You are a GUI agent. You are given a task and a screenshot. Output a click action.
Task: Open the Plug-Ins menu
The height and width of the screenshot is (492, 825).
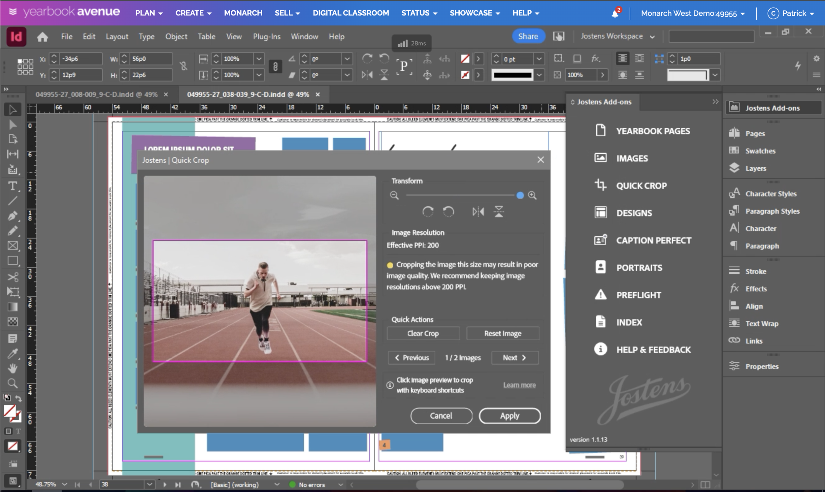(267, 37)
